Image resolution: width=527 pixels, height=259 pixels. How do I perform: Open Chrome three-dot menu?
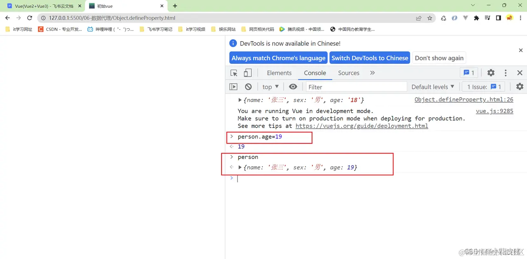[x=520, y=18]
